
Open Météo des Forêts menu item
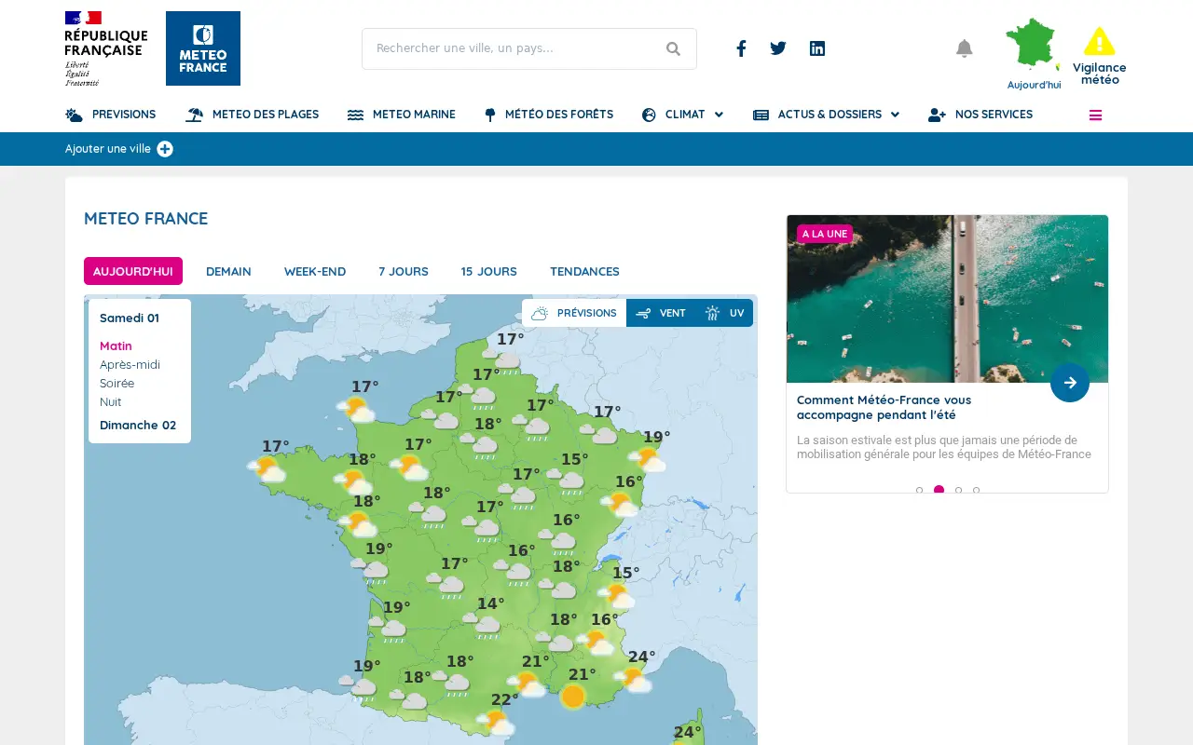(x=549, y=115)
